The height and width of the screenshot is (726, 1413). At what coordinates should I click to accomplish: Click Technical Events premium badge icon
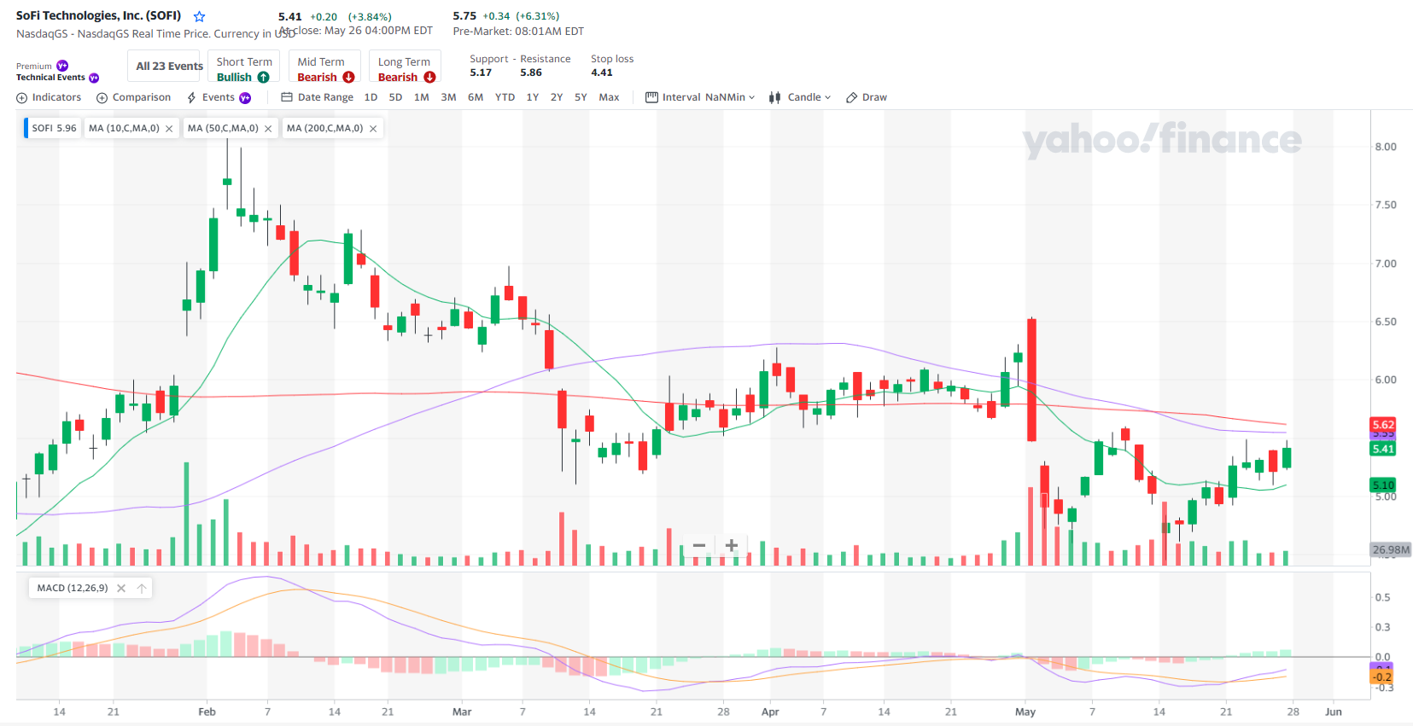click(94, 78)
